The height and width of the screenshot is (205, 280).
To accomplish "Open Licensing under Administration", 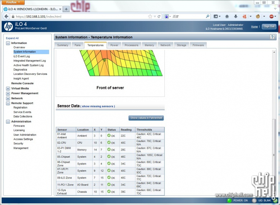I will click(19, 130).
